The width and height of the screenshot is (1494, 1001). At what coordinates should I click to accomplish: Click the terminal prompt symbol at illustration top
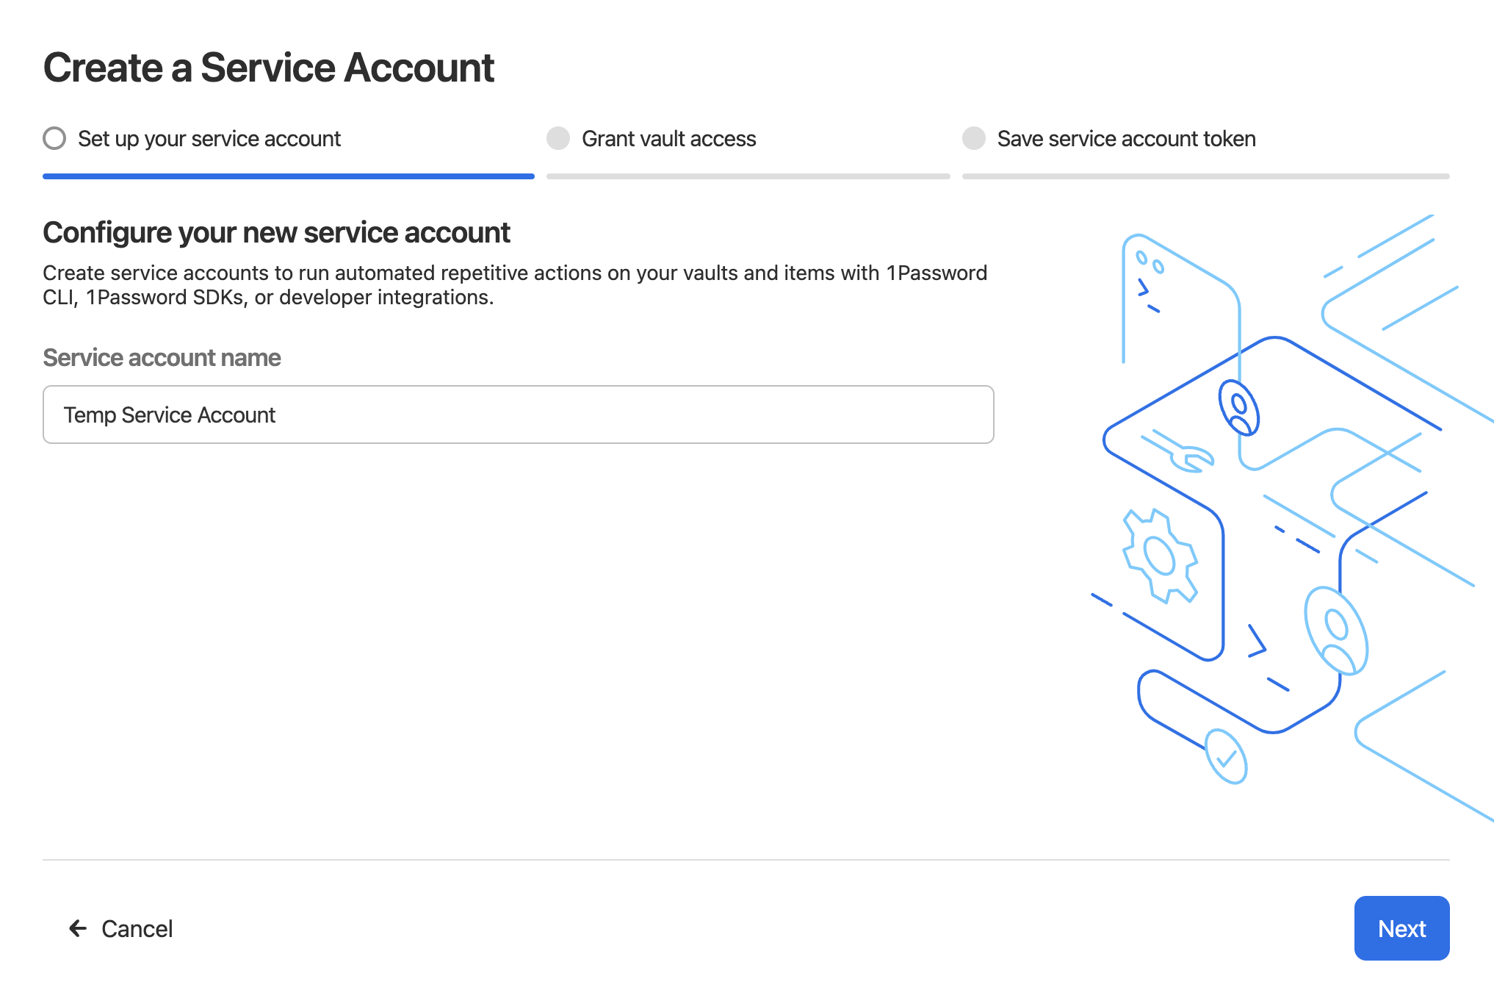pos(1143,287)
